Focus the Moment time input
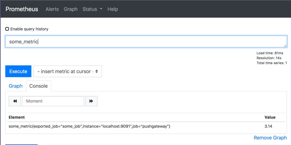 53,101
